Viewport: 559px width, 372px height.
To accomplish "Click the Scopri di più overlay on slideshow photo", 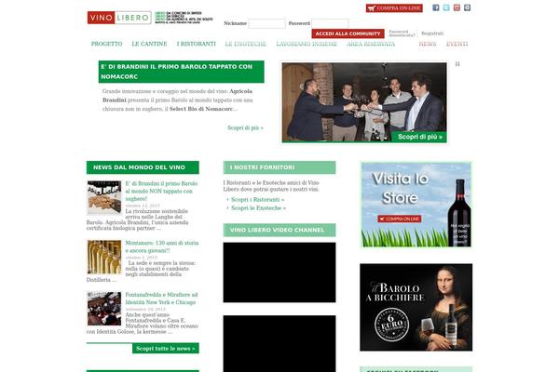I will 419,137.
